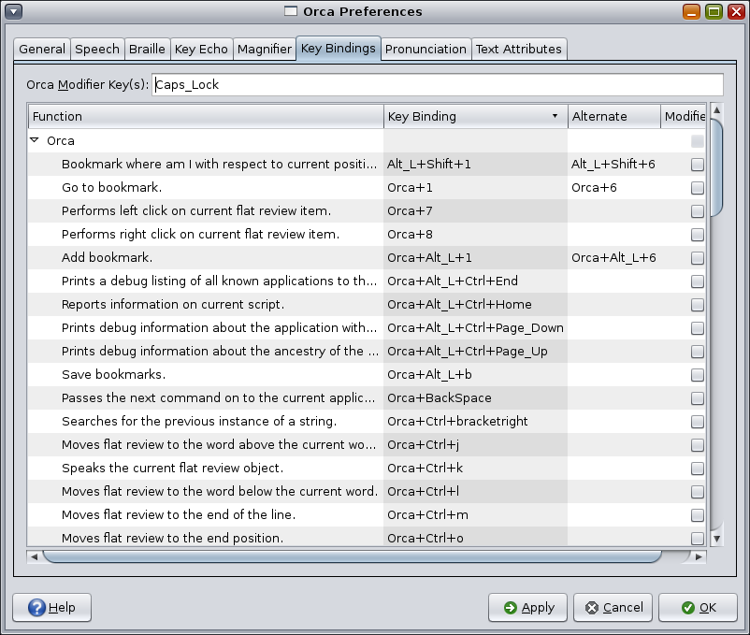The image size is (750, 635).
Task: Toggle Modified checkbox for Performs left click
Action: click(698, 211)
